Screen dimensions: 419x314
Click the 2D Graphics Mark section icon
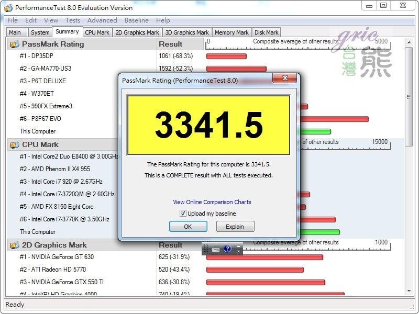[15, 245]
